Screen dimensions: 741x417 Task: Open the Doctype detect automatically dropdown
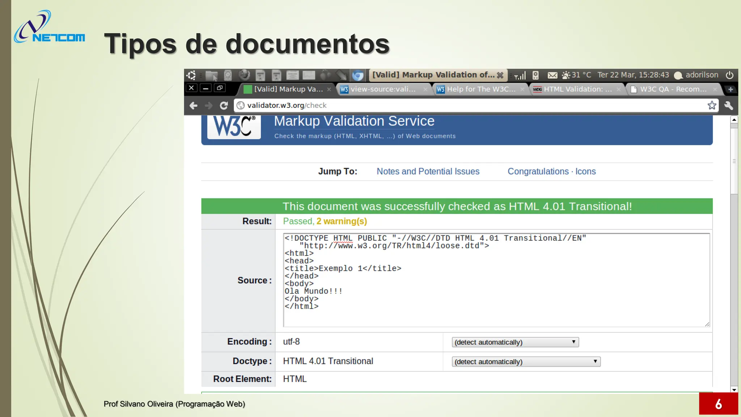[526, 362]
